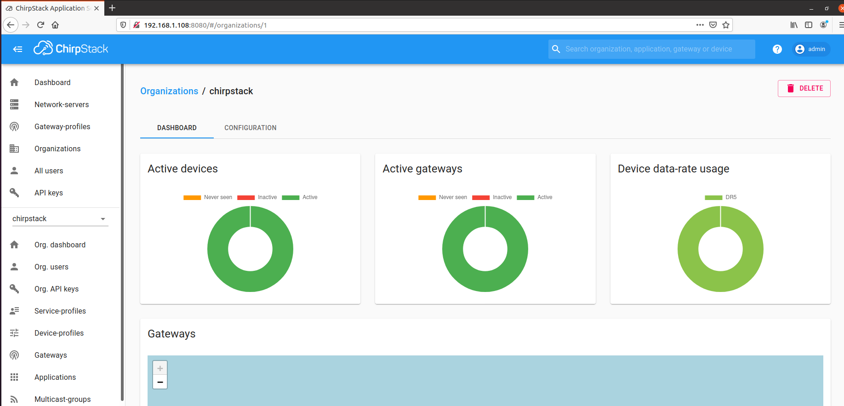This screenshot has width=844, height=406.
Task: Click the API keys key icon
Action: pyautogui.click(x=14, y=193)
